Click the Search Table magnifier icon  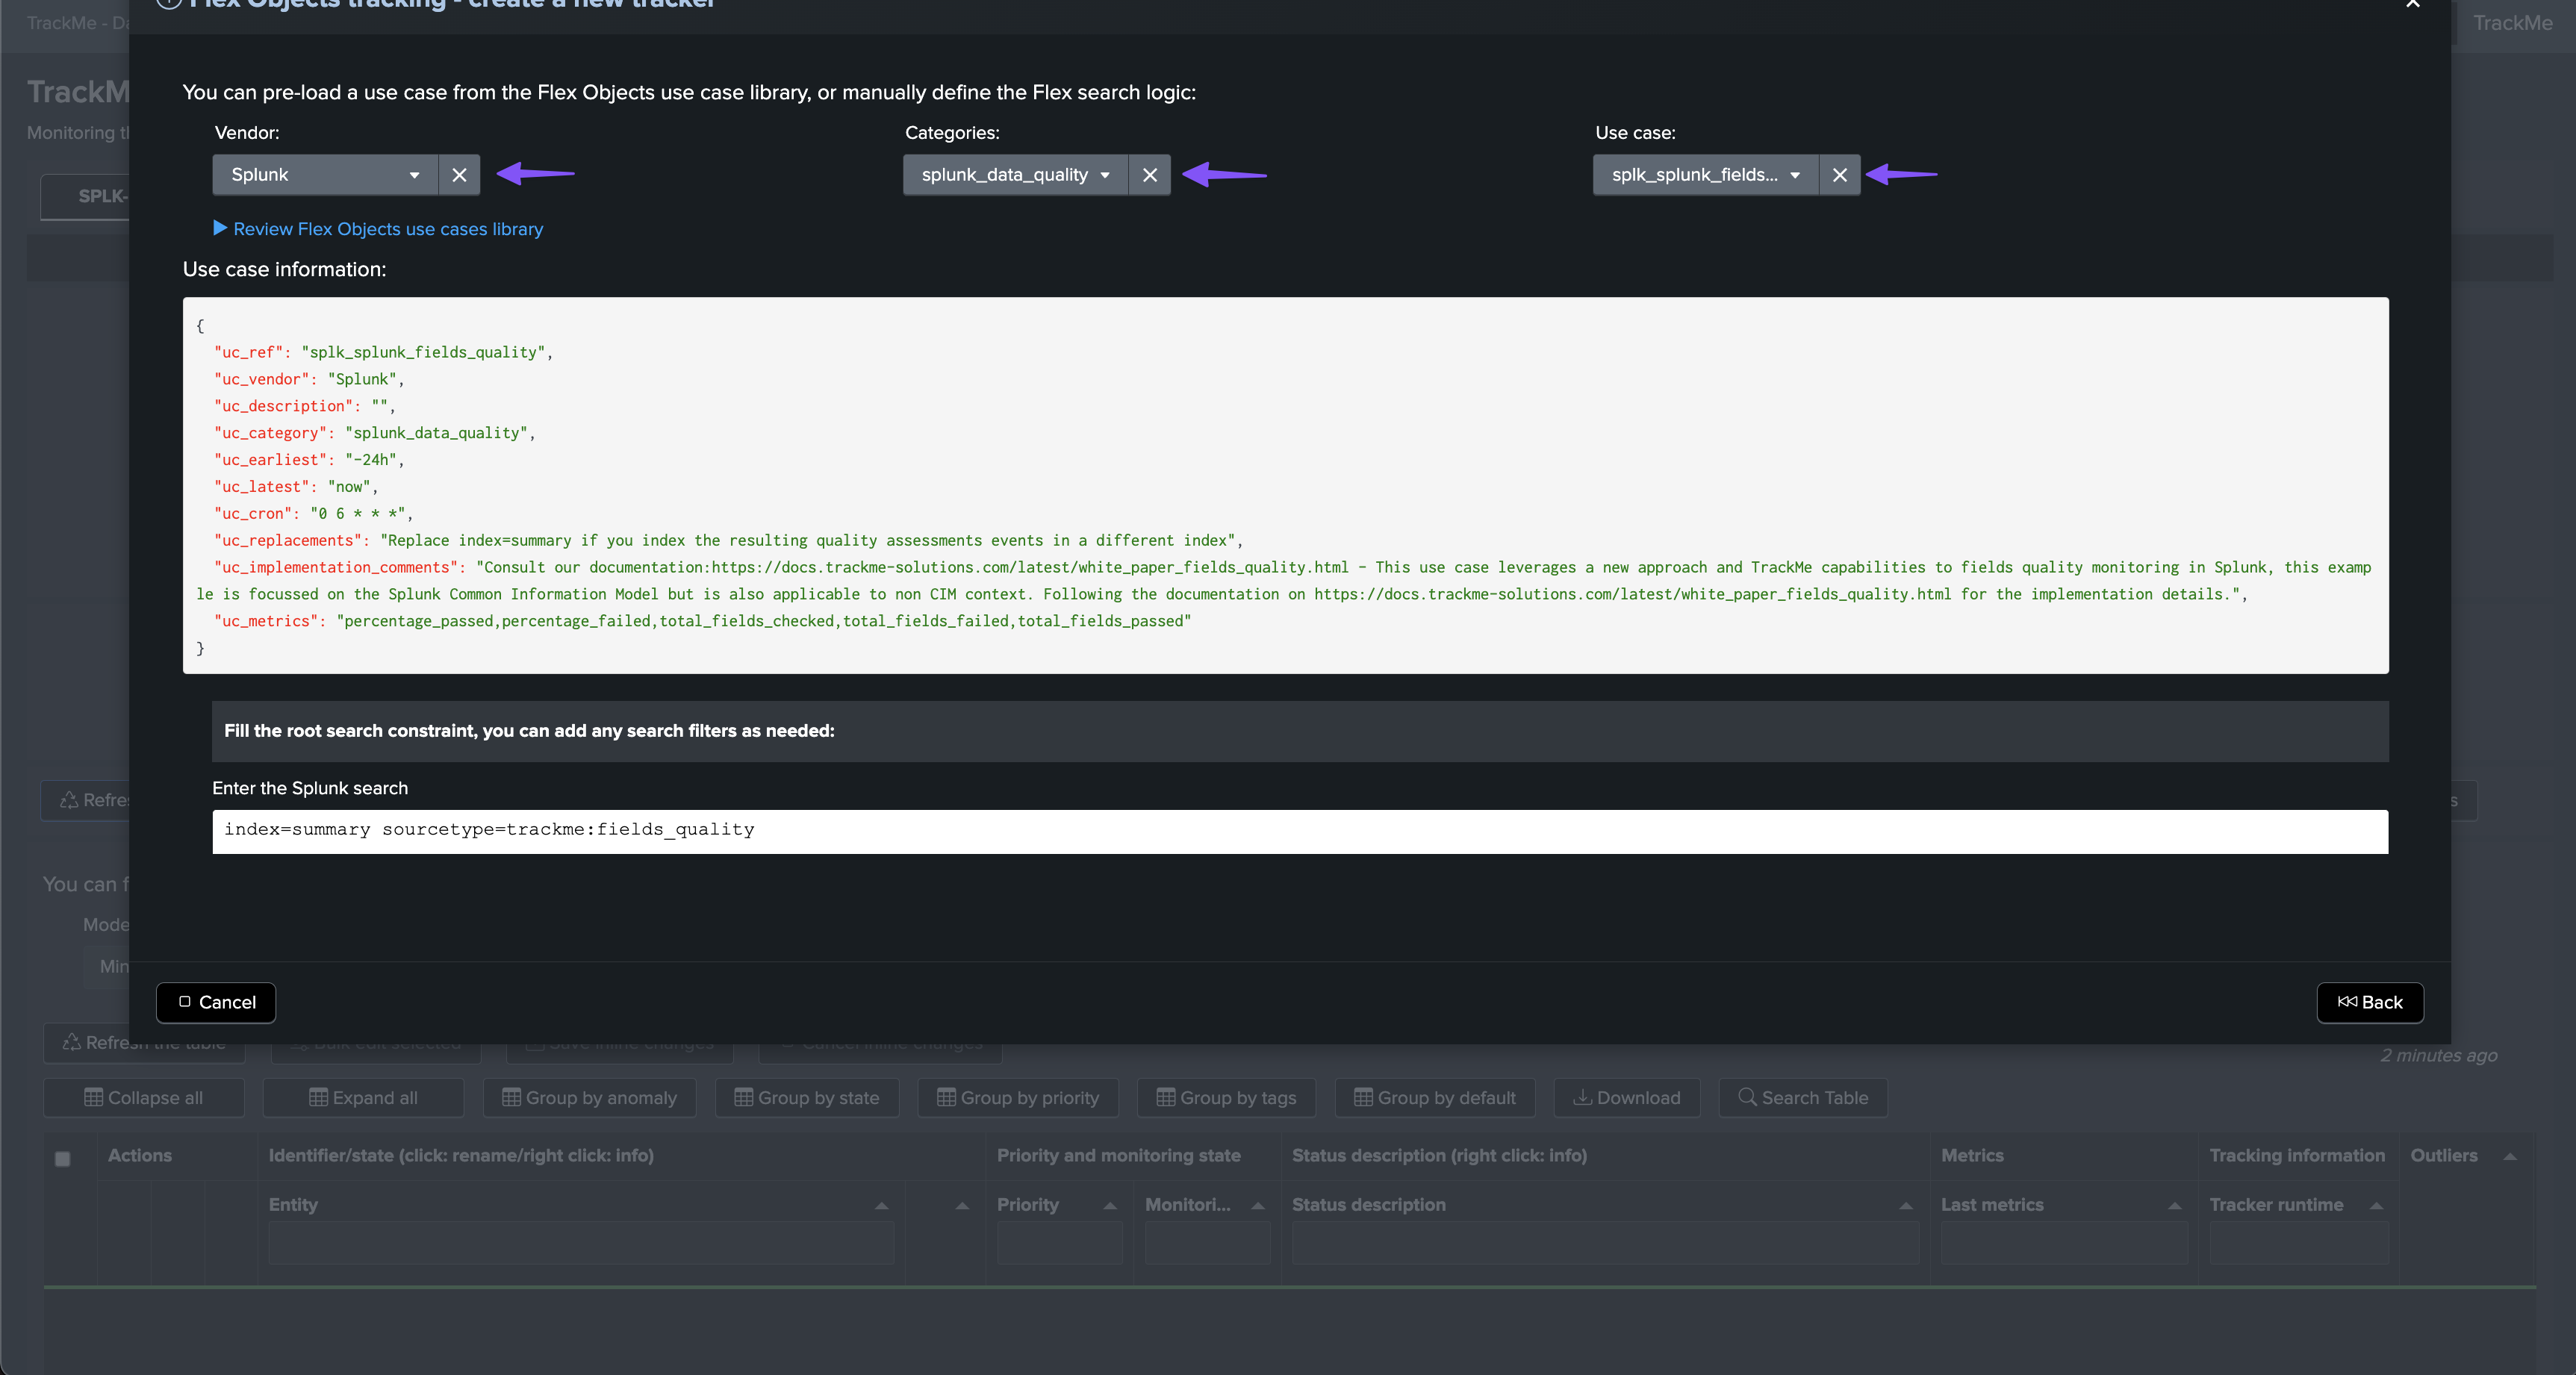[x=1747, y=1096]
